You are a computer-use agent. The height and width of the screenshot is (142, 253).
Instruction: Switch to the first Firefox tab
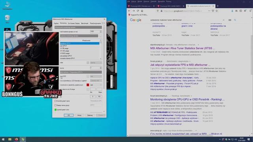point(141,6)
